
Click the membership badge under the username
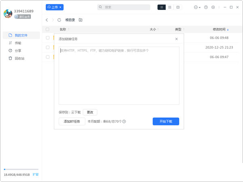22,17
